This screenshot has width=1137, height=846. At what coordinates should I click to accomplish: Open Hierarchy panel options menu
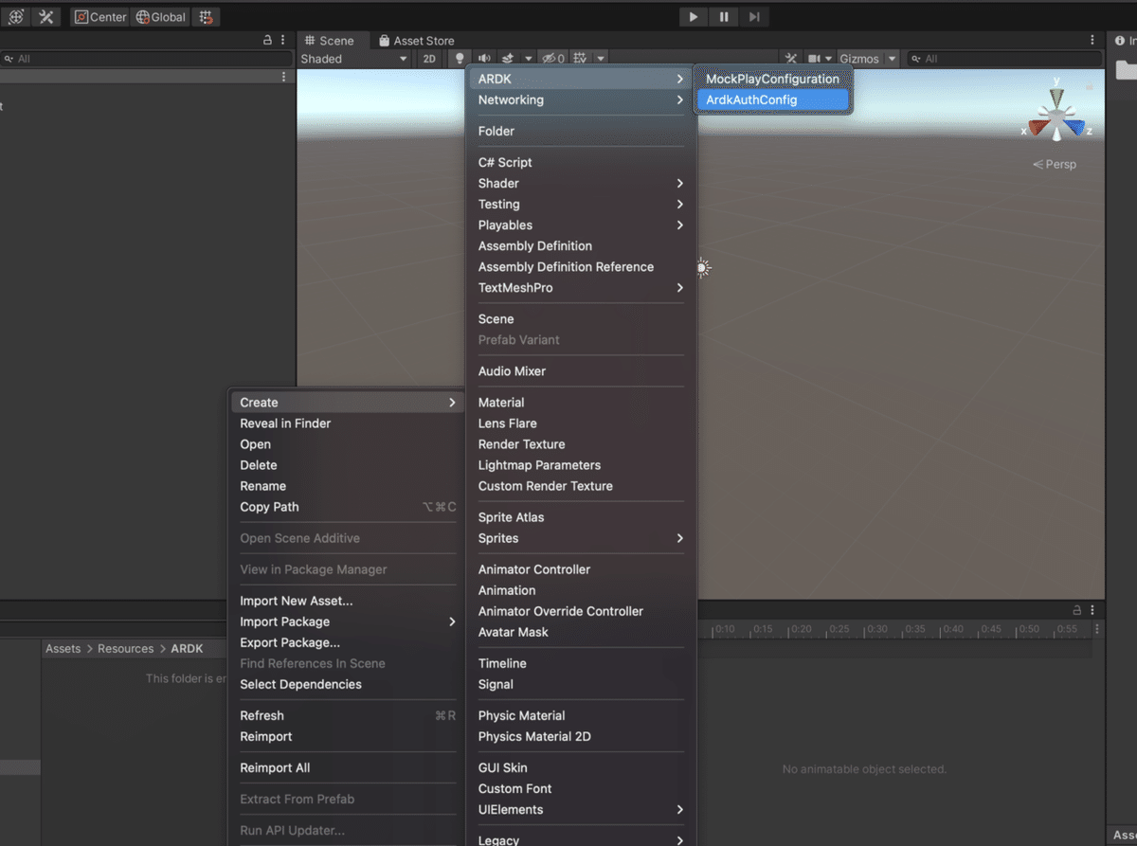coord(282,41)
